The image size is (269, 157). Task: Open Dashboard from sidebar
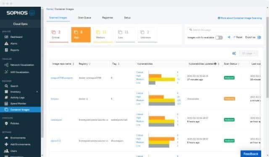point(16,37)
